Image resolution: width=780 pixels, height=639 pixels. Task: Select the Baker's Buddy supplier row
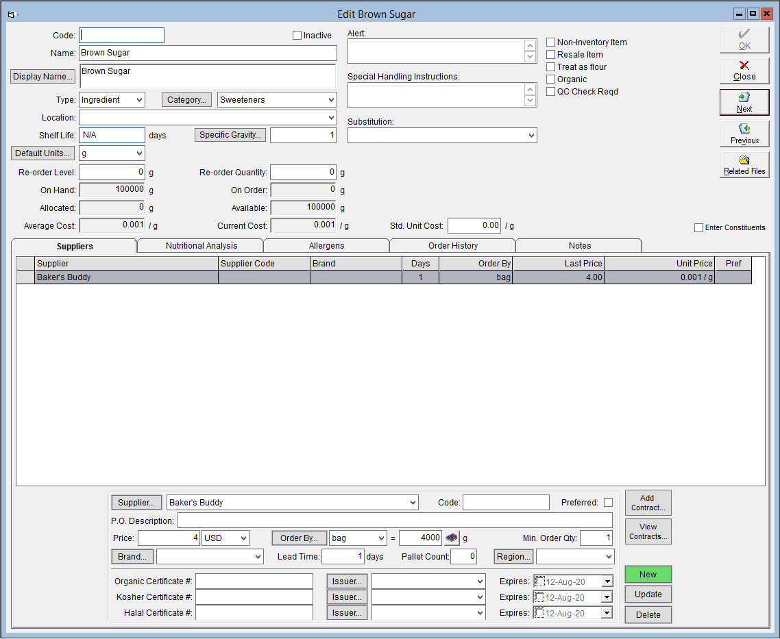384,277
